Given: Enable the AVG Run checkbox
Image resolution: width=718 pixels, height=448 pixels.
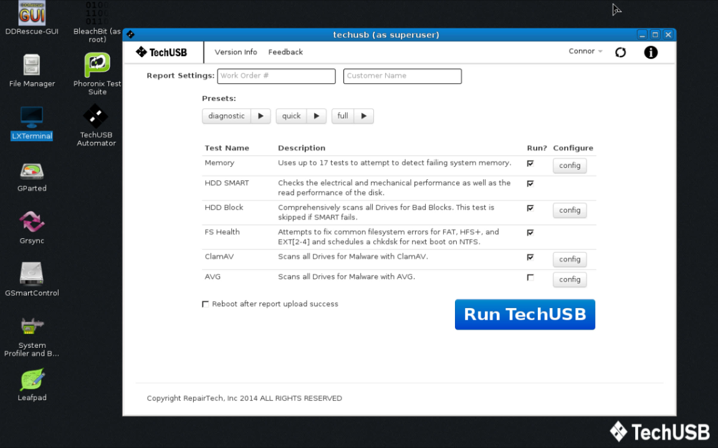Looking at the screenshot, I should click(530, 278).
